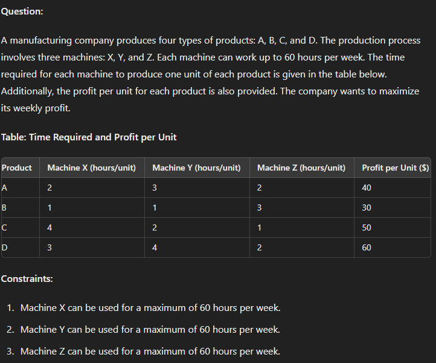Click the profit cell showing 40
Viewport: 436px width, 363px height.
pyautogui.click(x=367, y=188)
